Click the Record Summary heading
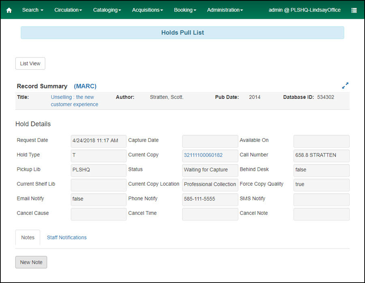The width and height of the screenshot is (365, 283). (42, 86)
